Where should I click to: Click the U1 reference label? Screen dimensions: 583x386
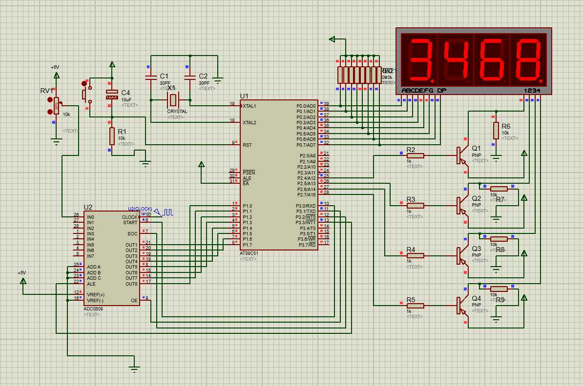coord(244,96)
